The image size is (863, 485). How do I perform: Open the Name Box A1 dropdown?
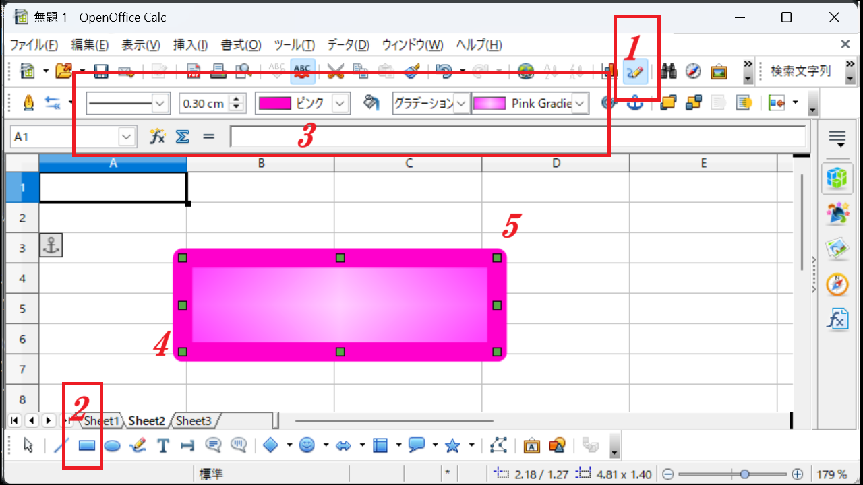[x=127, y=137]
